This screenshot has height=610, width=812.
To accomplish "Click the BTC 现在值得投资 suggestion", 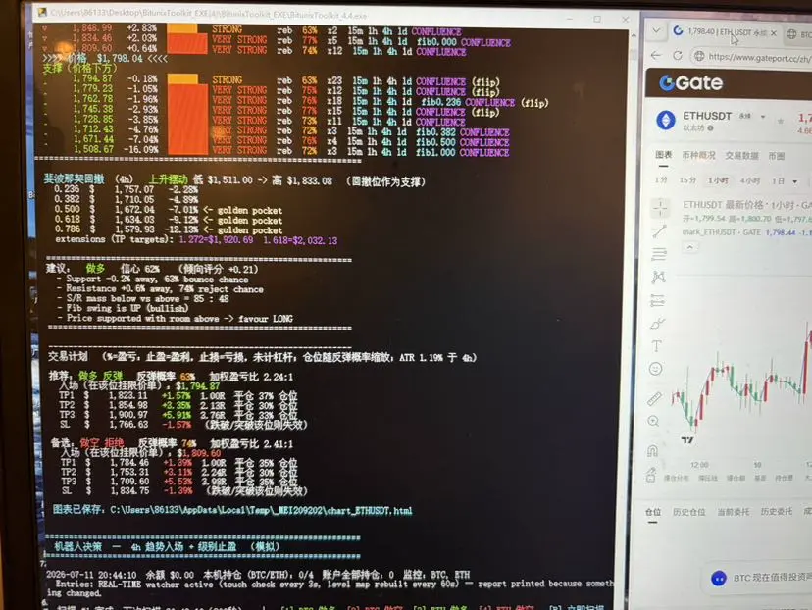I will [x=772, y=578].
